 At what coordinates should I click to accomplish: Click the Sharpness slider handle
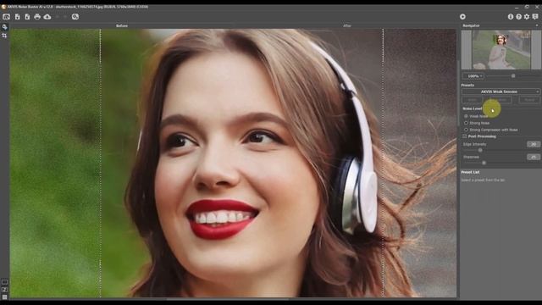484,163
